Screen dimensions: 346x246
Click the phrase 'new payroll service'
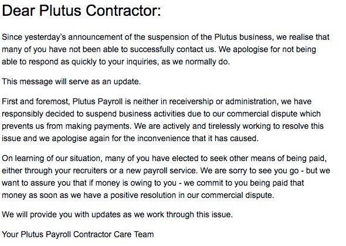pyautogui.click(x=161, y=170)
